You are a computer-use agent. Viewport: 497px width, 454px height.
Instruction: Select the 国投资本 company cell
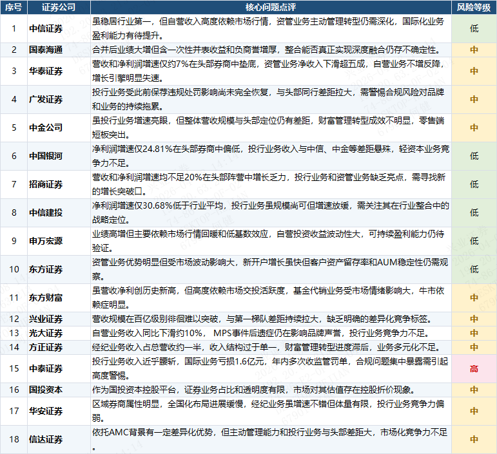59,390
